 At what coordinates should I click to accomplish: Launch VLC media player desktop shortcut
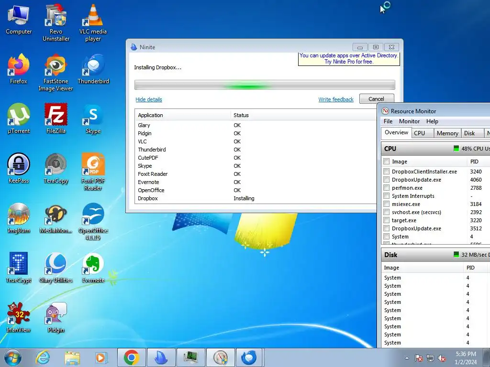(93, 23)
